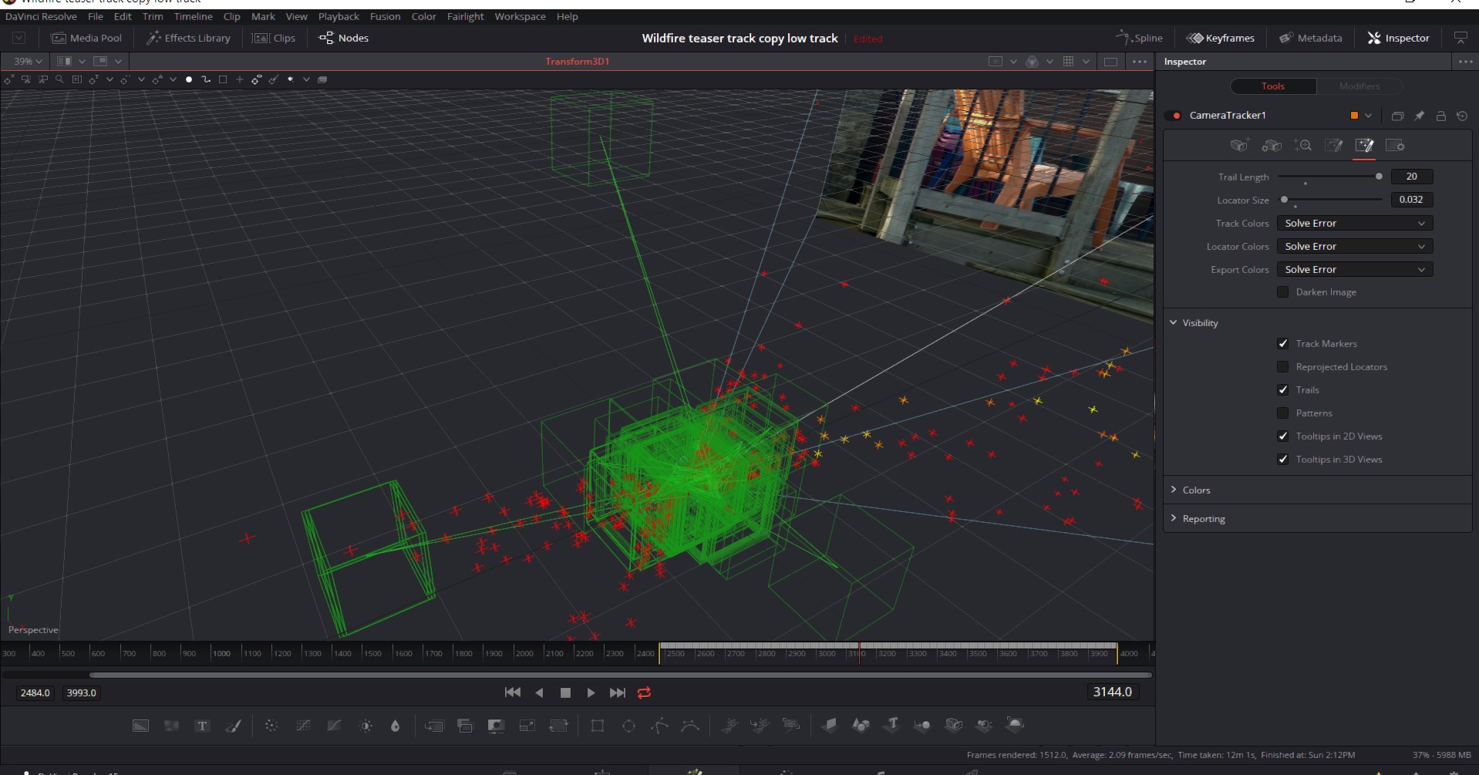Show the Spline editor
This screenshot has width=1479, height=775.
[x=1139, y=38]
